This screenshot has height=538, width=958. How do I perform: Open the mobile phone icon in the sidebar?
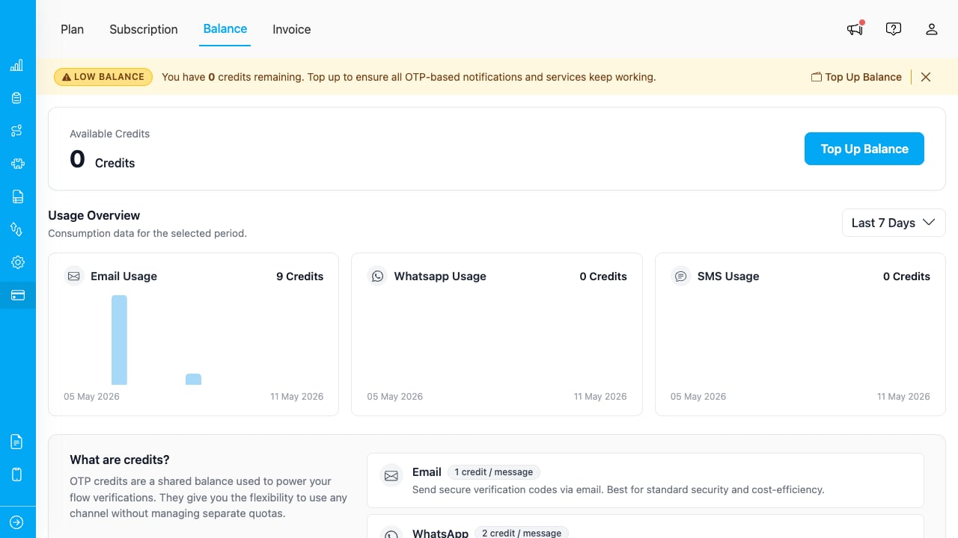point(16,474)
